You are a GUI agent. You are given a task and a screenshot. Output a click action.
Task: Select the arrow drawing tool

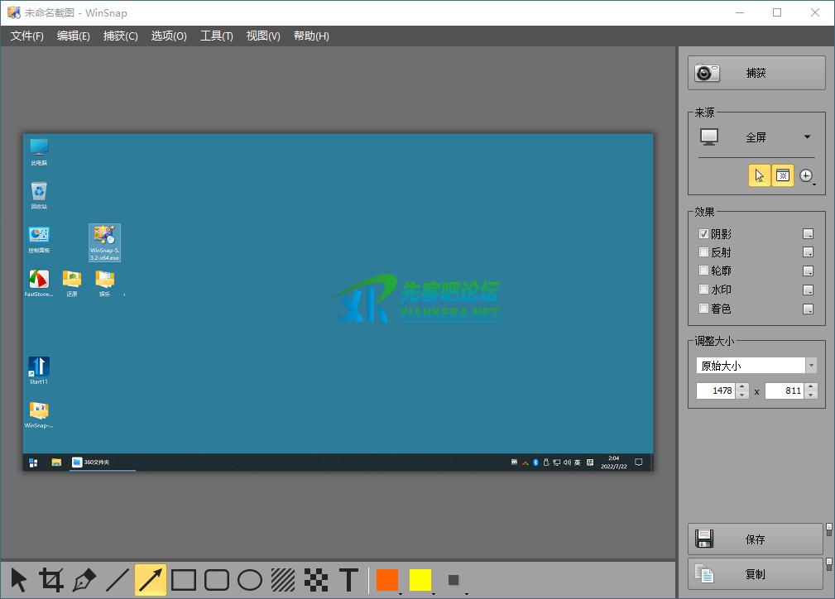click(x=151, y=580)
